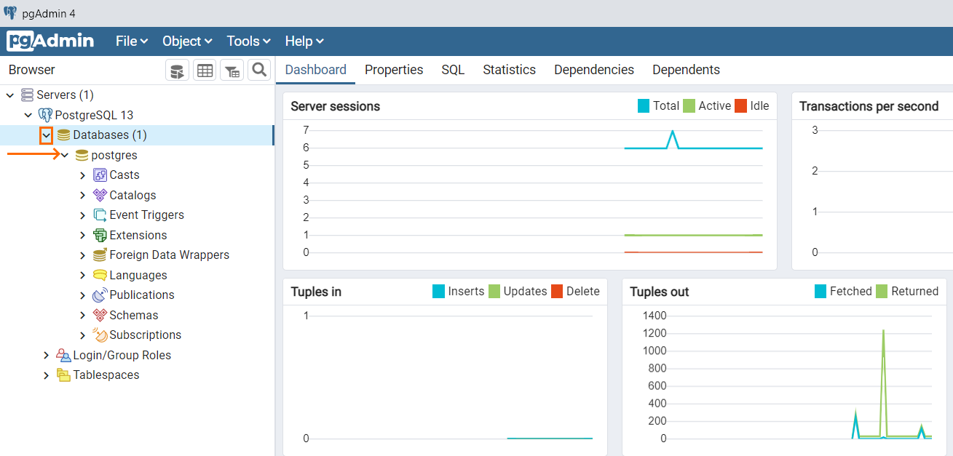This screenshot has width=953, height=456.
Task: Switch to the Dashboard tab
Action: pos(316,70)
